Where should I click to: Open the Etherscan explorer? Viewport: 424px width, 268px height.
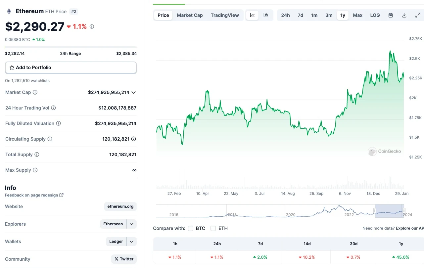113,224
